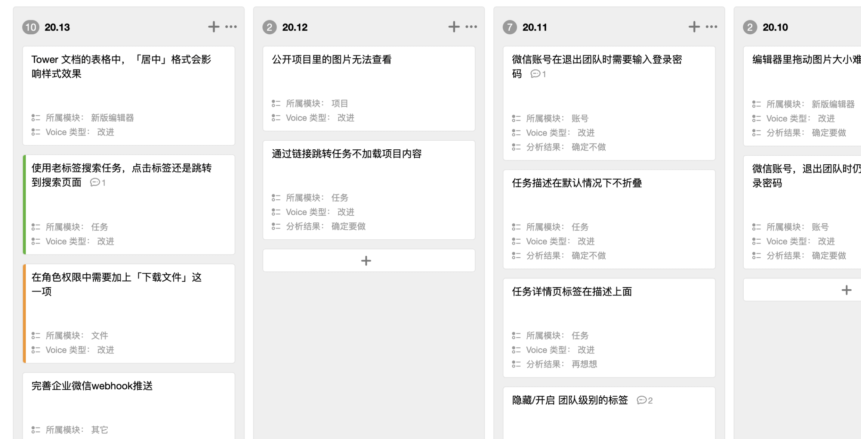Click 所属模块: 新版编辑器 on Tower 文档 card
The height and width of the screenshot is (439, 861).
[83, 118]
